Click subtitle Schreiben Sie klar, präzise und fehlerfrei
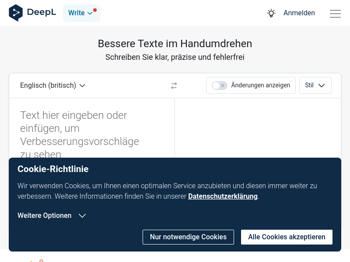350x262 pixels. click(x=175, y=57)
